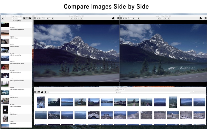Select the lodge building thumbnail in first grid row
This screenshot has height=129, width=207.
(120, 102)
